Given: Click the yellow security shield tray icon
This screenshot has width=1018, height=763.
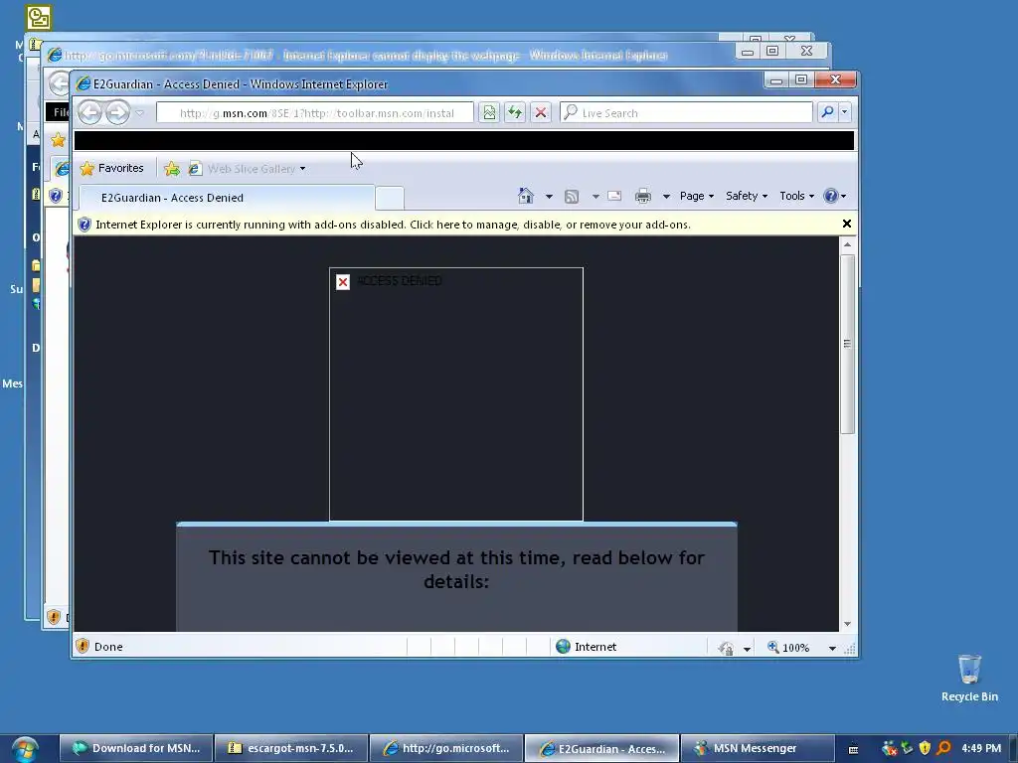Looking at the screenshot, I should tap(926, 748).
